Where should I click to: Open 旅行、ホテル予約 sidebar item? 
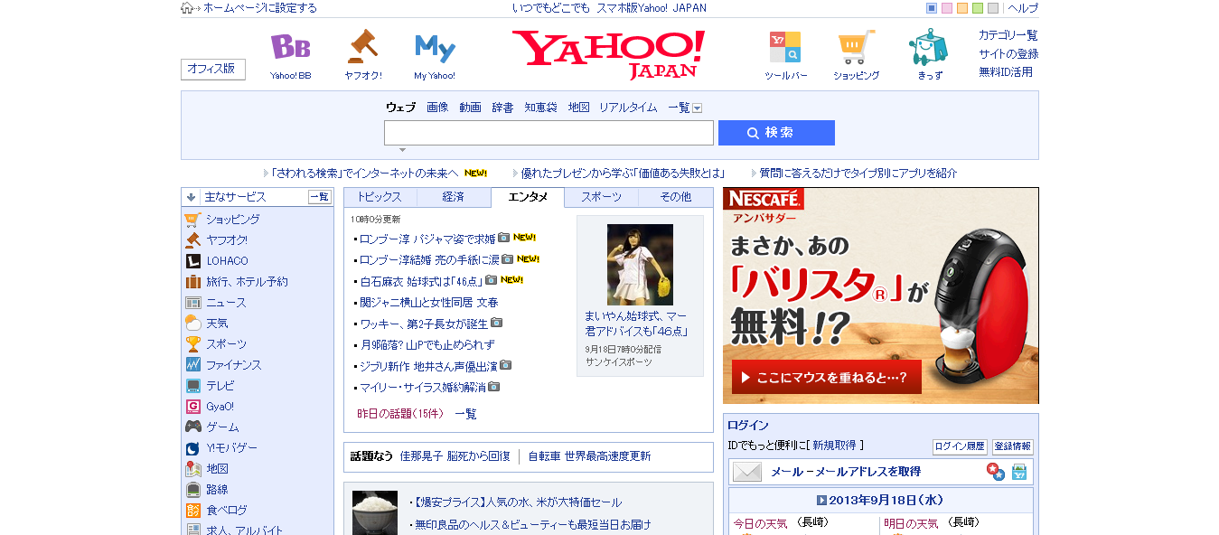pos(247,282)
